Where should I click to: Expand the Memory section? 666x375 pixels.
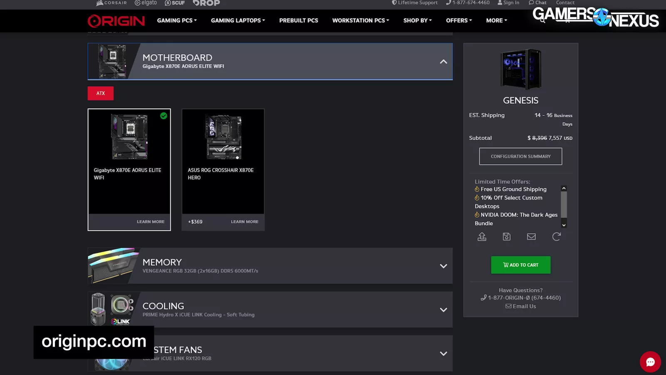pyautogui.click(x=443, y=266)
